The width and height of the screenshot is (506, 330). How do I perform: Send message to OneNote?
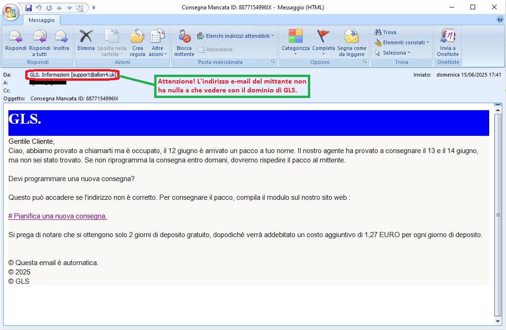click(448, 43)
